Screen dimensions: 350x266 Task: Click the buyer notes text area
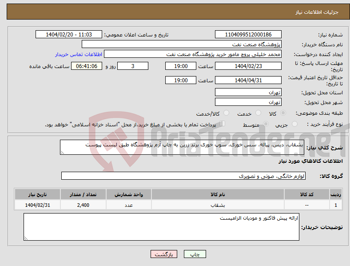161,227
